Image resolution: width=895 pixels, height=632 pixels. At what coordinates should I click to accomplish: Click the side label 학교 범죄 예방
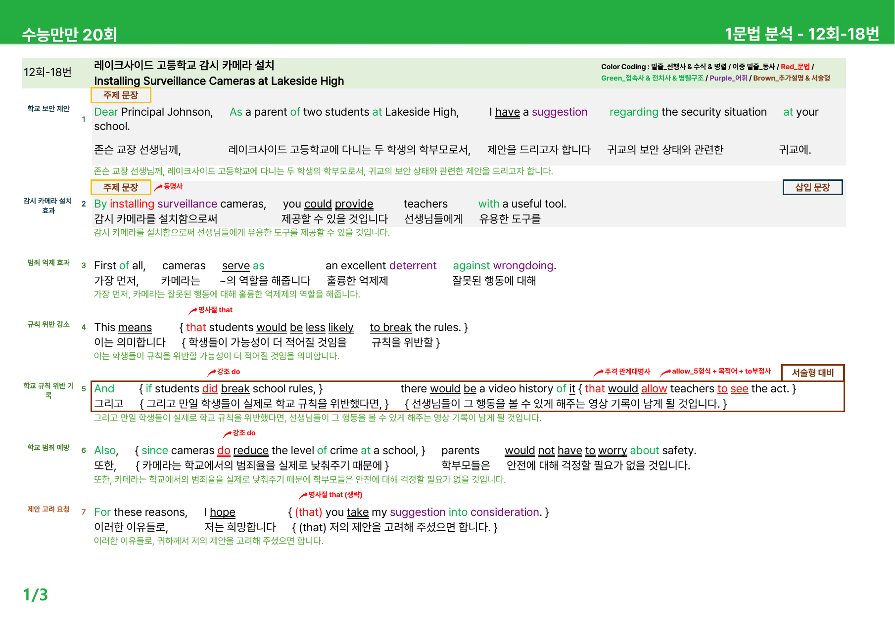(x=48, y=448)
